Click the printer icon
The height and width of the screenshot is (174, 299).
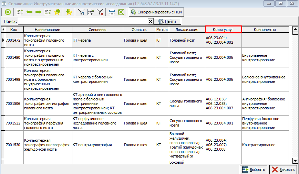112,12
